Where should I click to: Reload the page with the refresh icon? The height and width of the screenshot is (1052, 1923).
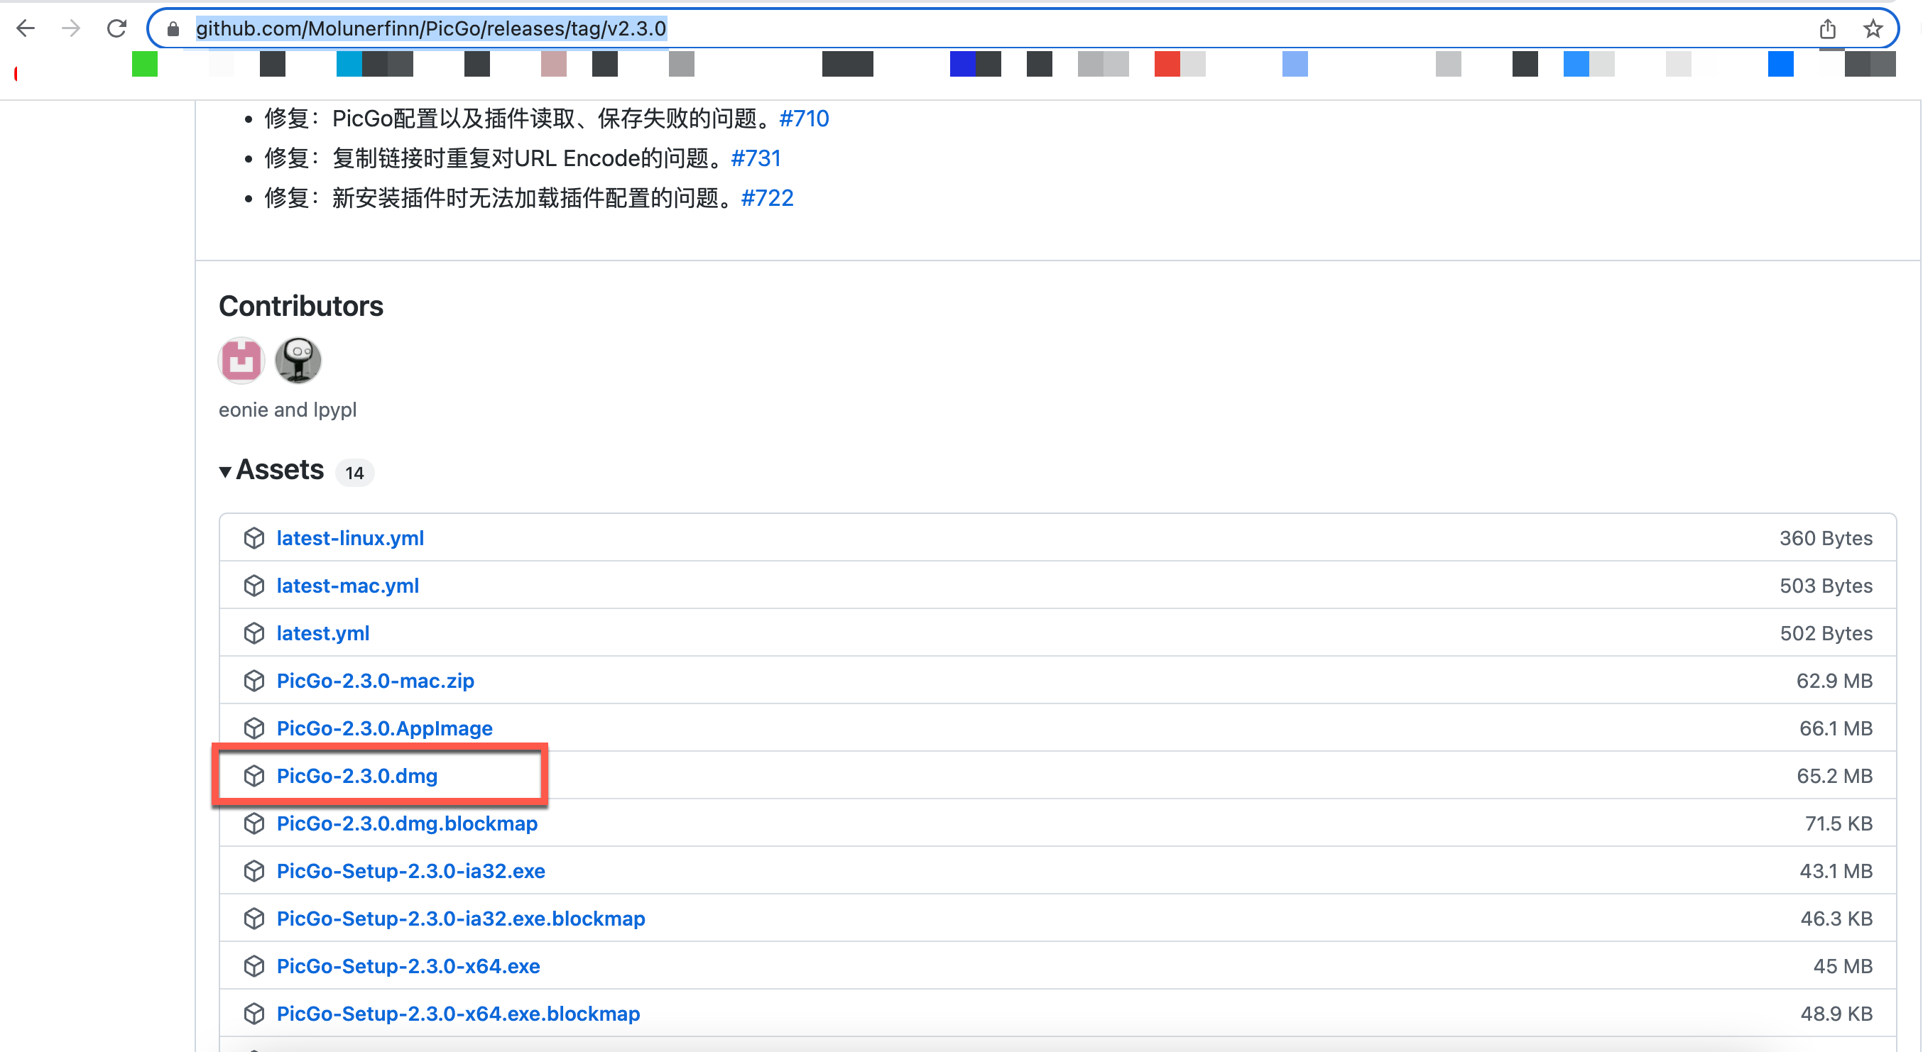[116, 28]
